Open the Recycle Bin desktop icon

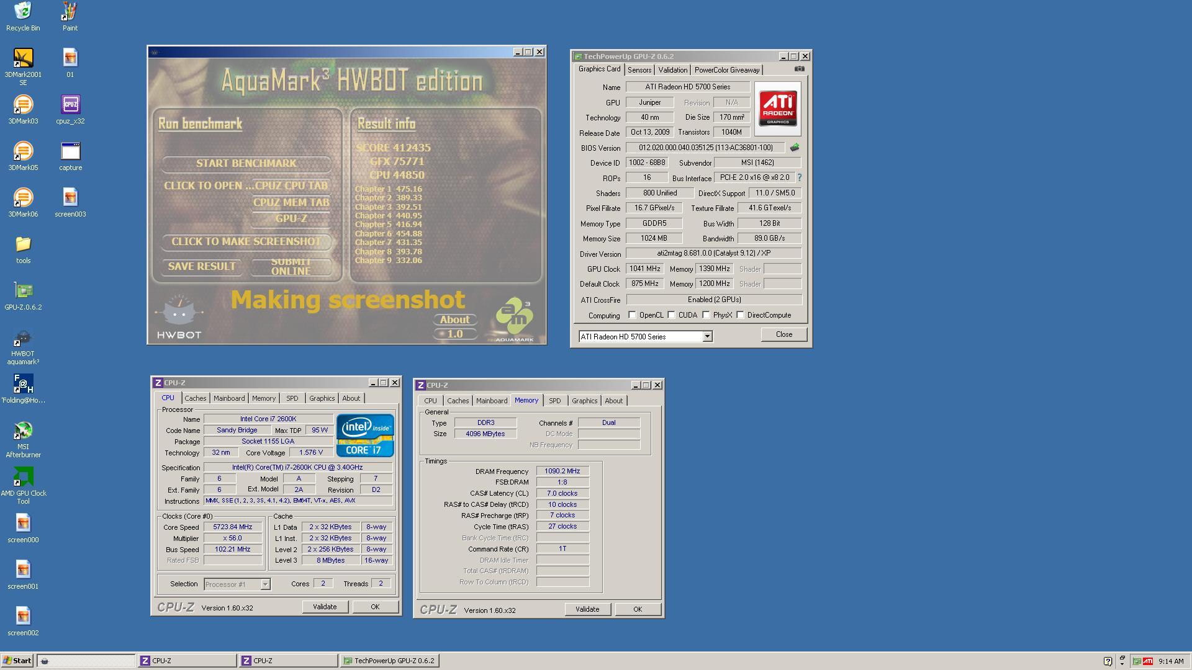(23, 16)
